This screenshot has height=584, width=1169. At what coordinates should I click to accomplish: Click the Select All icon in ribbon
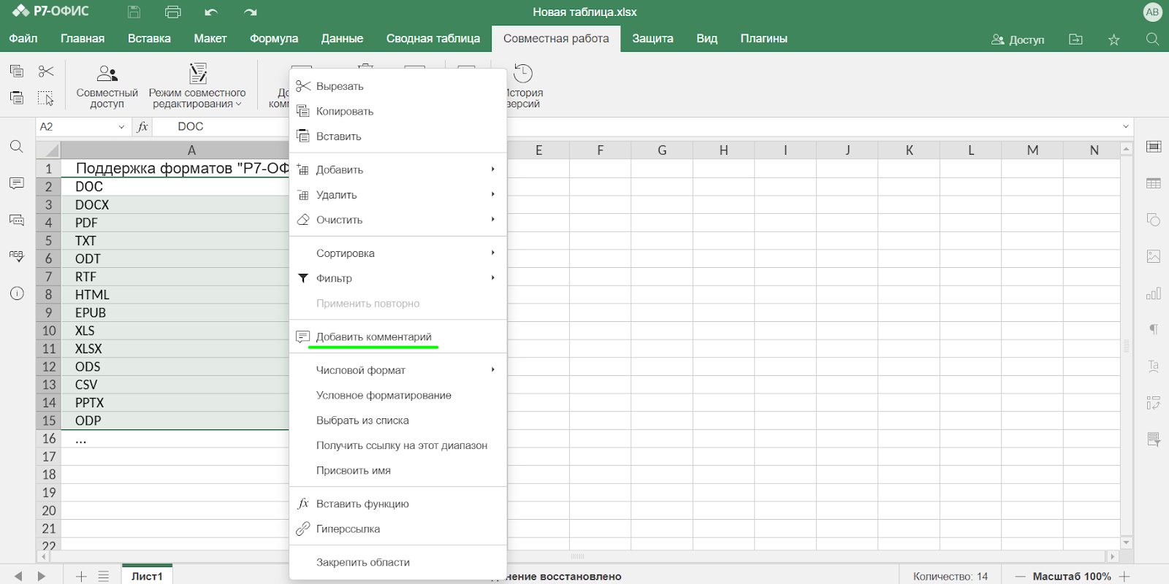(x=46, y=97)
